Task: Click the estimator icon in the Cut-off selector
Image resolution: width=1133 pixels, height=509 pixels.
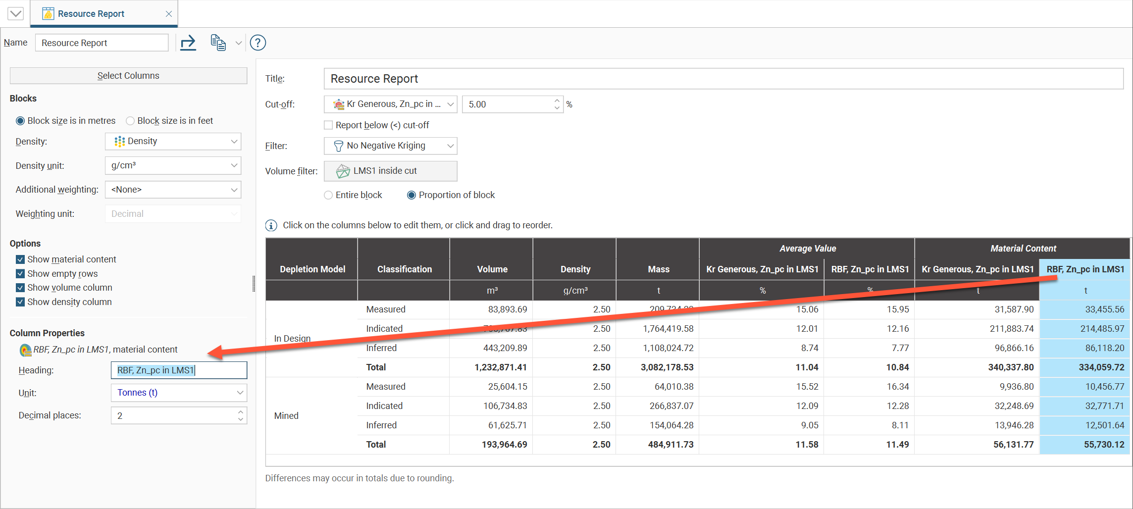Action: [339, 104]
